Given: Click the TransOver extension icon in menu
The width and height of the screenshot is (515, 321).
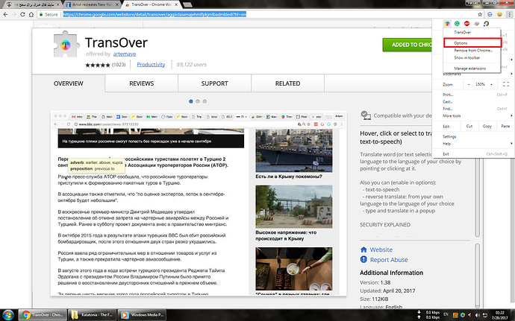Looking at the screenshot, I should [447, 24].
